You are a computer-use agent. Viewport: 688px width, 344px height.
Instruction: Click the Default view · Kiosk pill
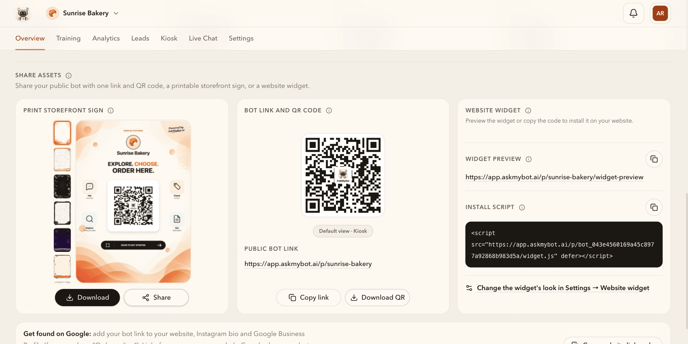coord(343,231)
